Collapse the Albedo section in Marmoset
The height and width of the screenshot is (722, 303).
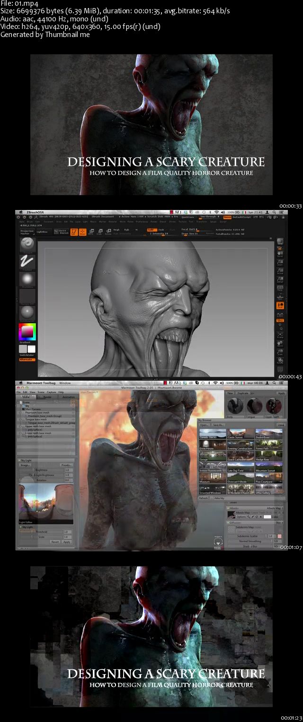pyautogui.click(x=228, y=508)
